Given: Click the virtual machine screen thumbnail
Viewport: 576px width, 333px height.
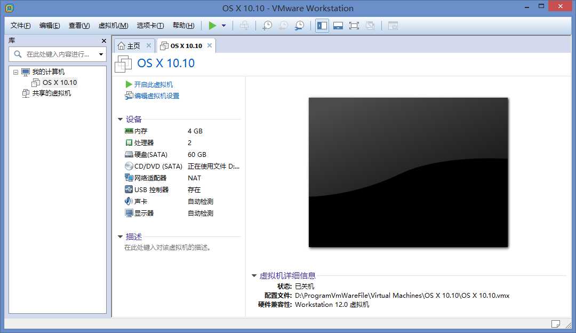Looking at the screenshot, I should (408, 172).
